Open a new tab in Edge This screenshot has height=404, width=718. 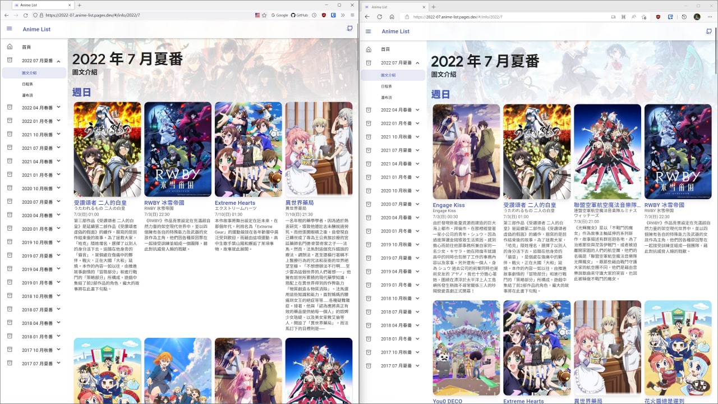point(434,7)
